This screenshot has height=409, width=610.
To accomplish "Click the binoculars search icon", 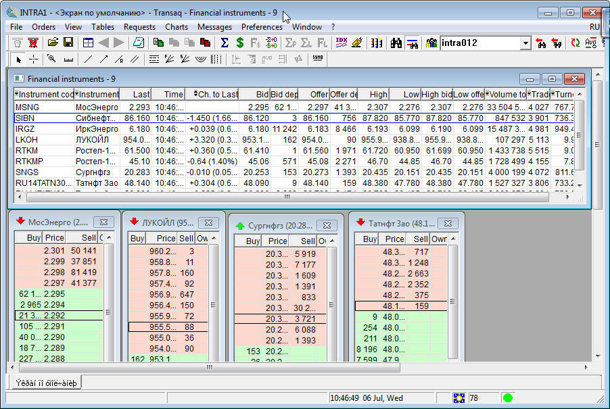I will (396, 43).
